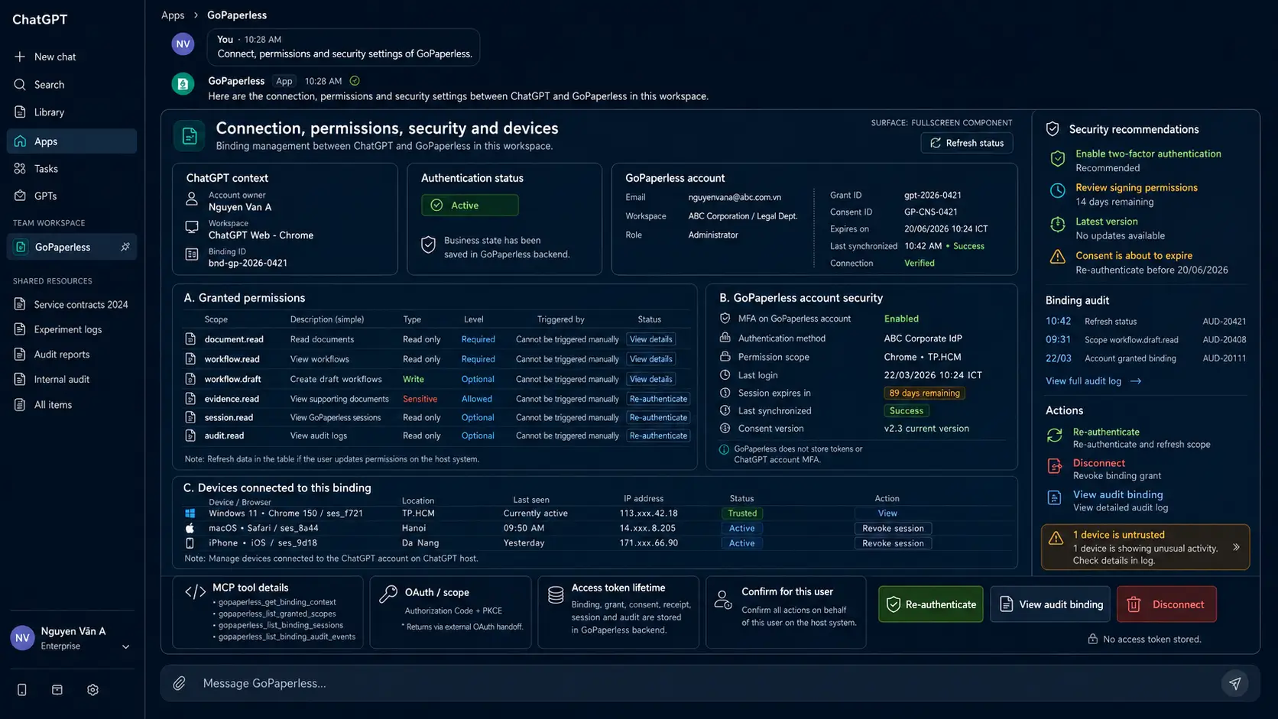Click the OAuth / scope key icon
This screenshot has width=1278, height=719.
(388, 594)
